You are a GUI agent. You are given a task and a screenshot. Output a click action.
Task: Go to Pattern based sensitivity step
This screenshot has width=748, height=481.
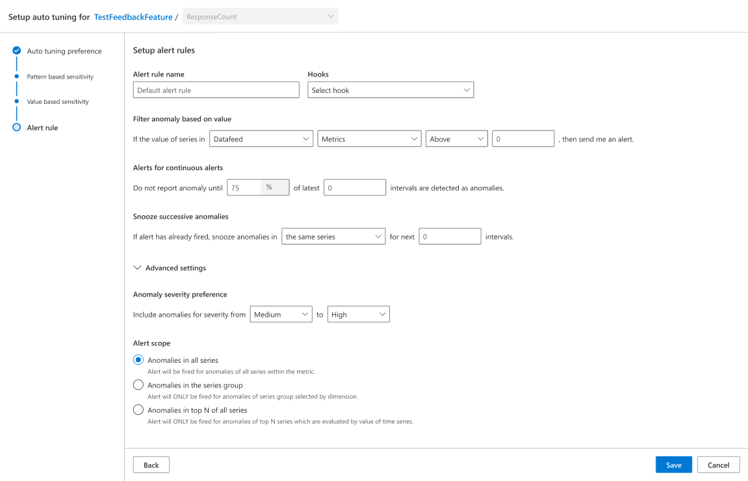(x=60, y=77)
